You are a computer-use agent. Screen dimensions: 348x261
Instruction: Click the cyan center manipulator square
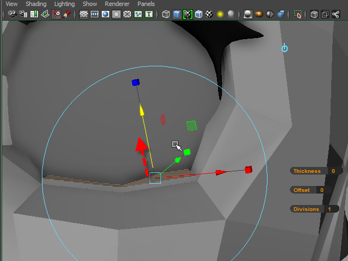click(x=155, y=178)
